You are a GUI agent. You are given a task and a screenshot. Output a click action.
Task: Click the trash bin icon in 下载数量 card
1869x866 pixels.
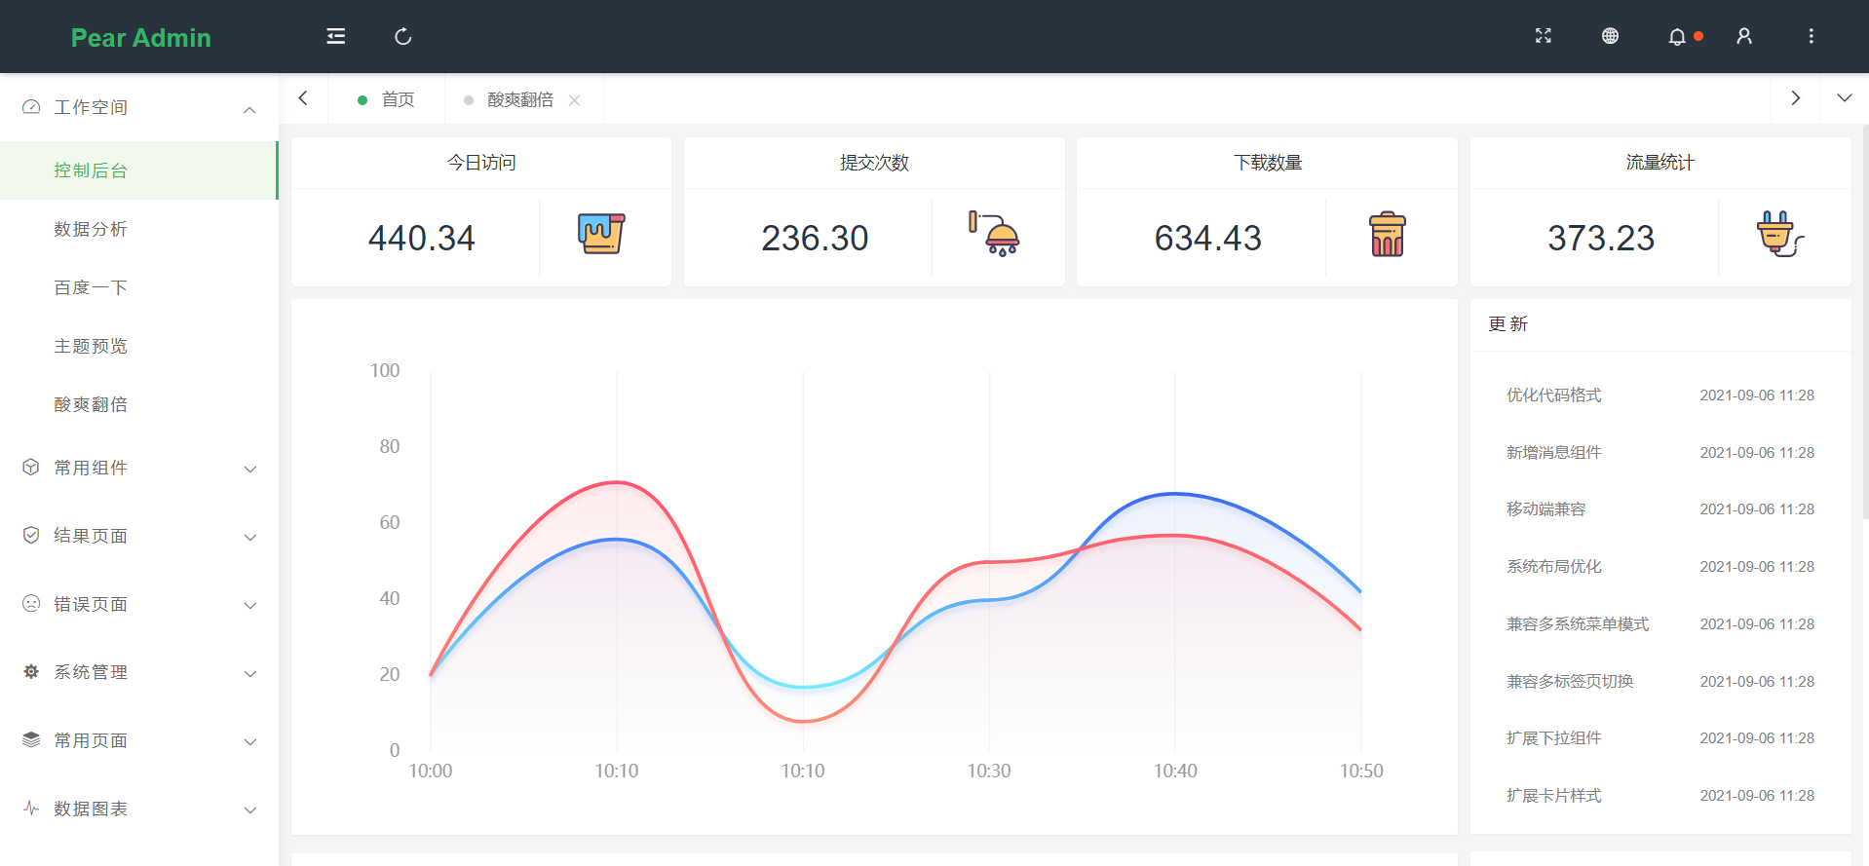1388,234
